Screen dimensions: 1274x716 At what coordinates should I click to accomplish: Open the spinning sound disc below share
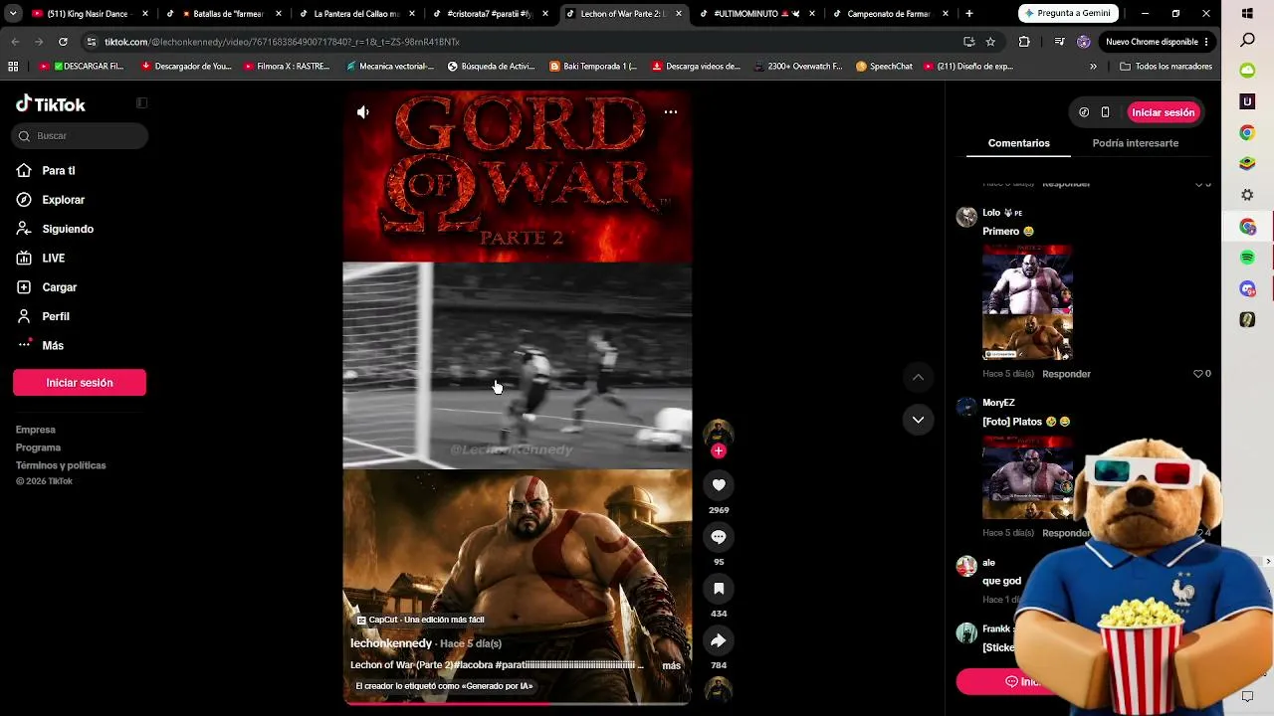click(719, 689)
